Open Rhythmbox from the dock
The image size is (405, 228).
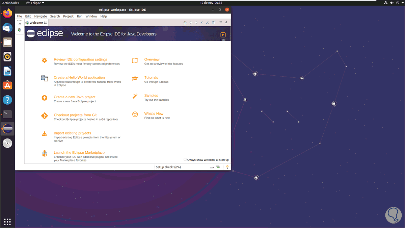click(7, 57)
